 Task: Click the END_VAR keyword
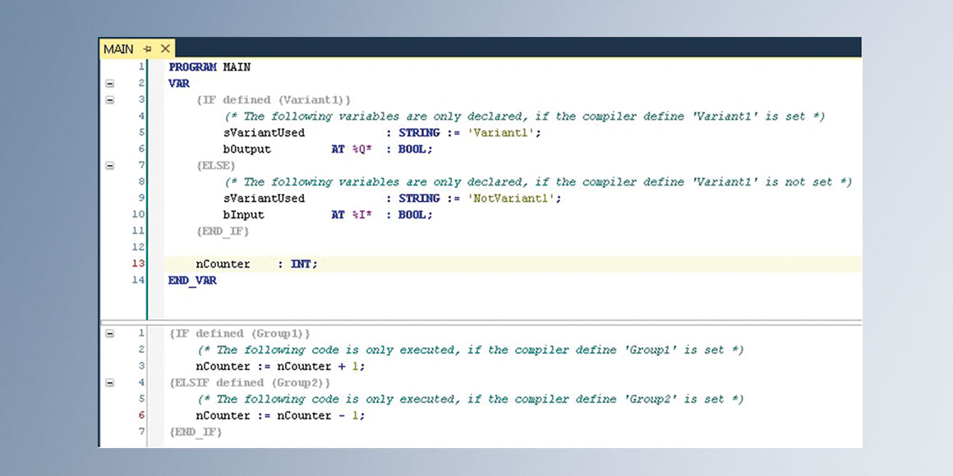pyautogui.click(x=192, y=281)
